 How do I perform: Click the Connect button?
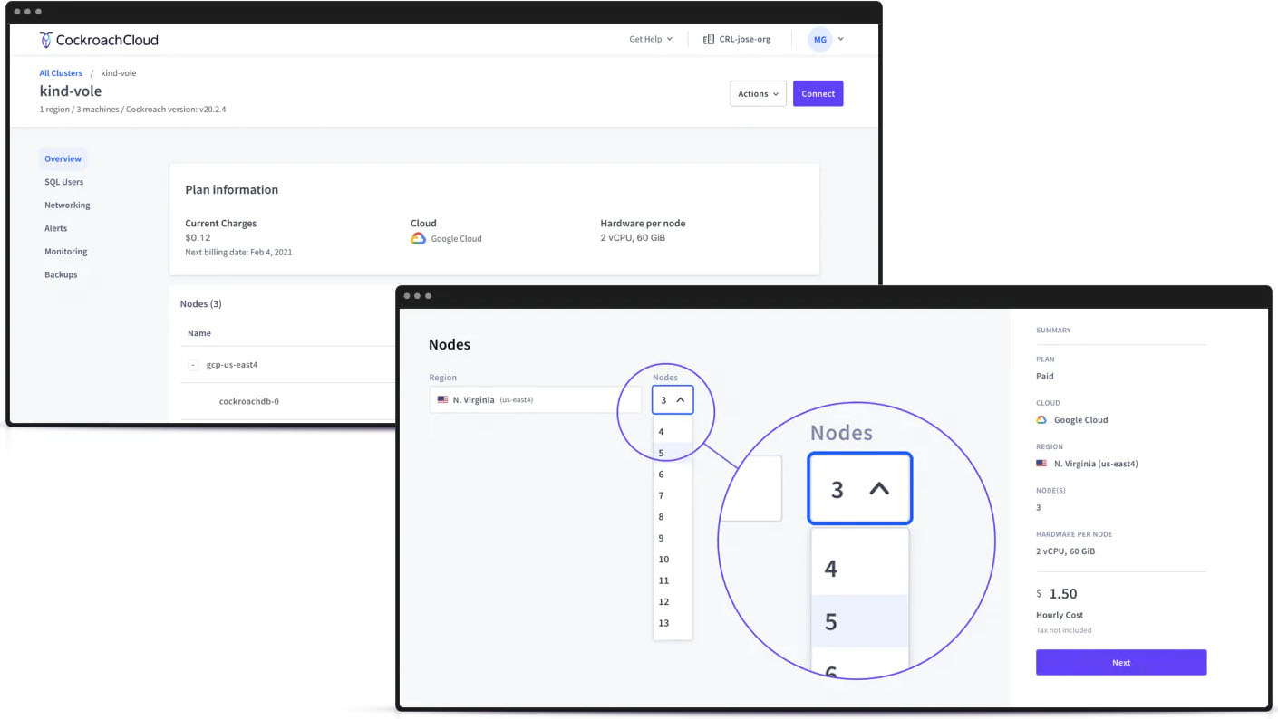tap(818, 94)
